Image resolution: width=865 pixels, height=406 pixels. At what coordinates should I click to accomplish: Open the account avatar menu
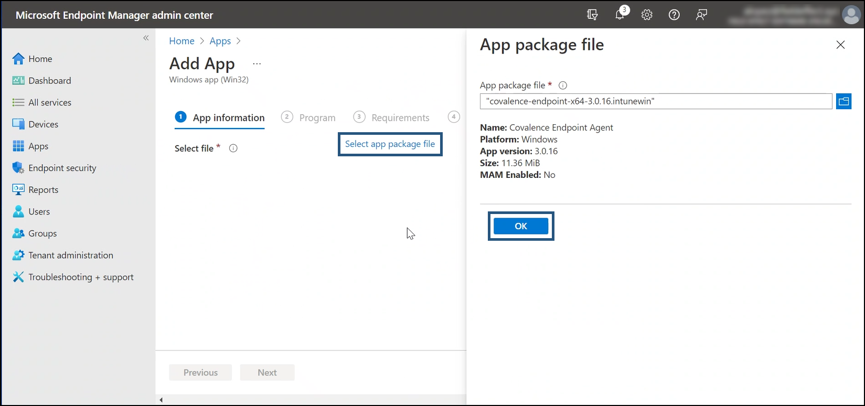851,15
